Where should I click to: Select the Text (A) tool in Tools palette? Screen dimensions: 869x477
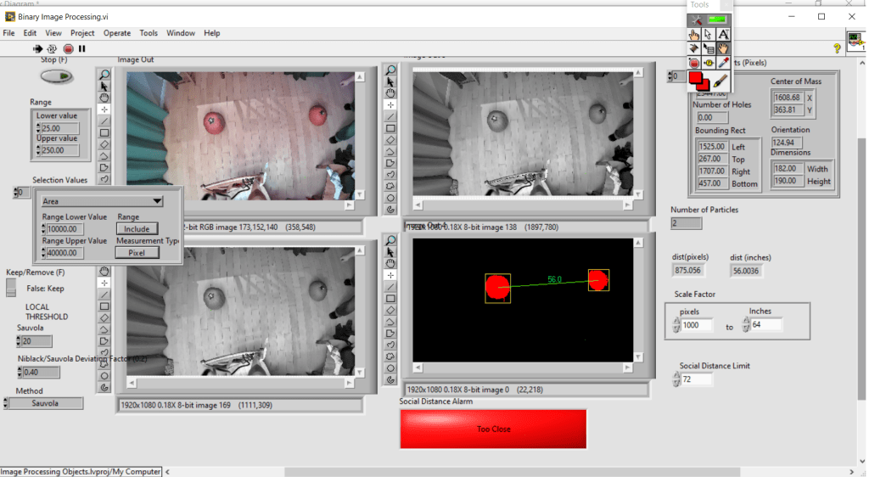(723, 35)
